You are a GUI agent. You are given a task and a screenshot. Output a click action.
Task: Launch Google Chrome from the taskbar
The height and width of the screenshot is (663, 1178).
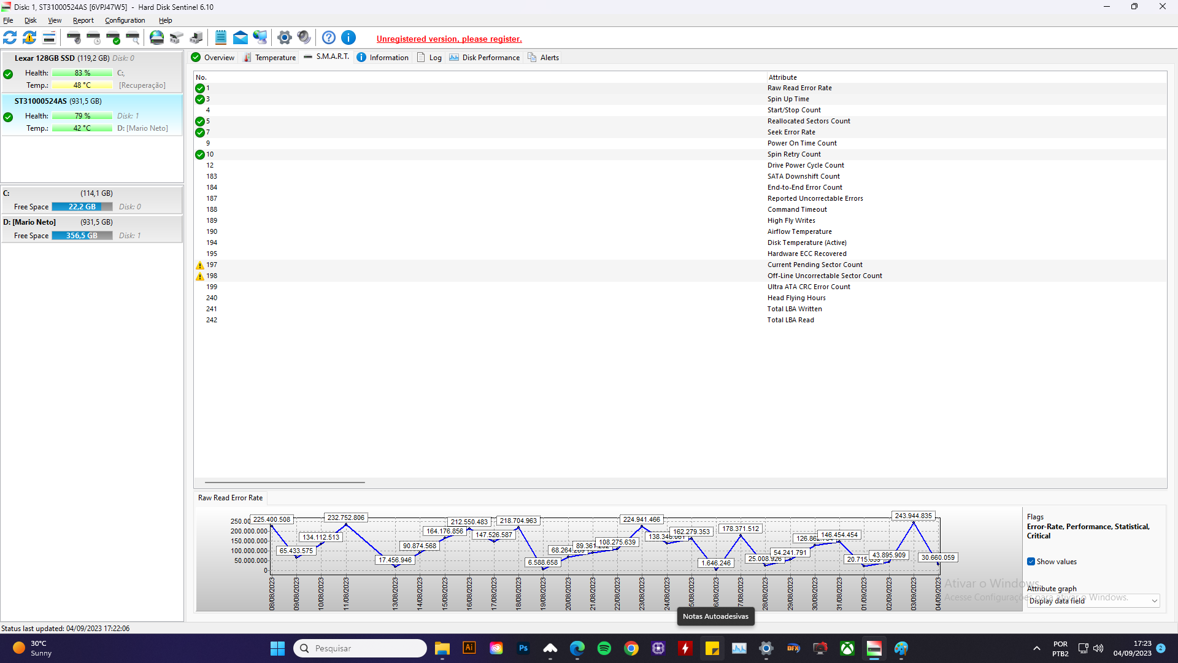(x=631, y=648)
